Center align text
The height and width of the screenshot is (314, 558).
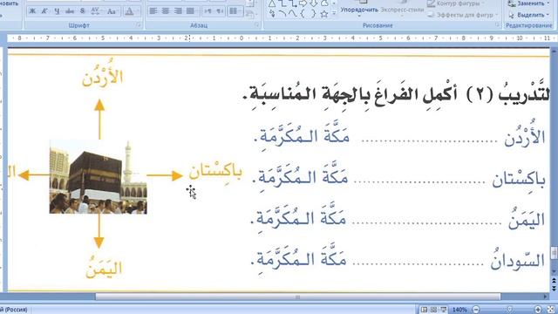[166, 11]
